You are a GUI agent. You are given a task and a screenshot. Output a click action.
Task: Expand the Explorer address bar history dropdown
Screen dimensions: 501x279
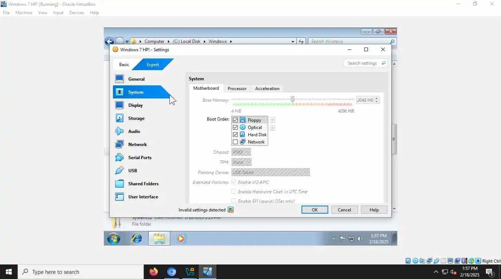coord(293,41)
